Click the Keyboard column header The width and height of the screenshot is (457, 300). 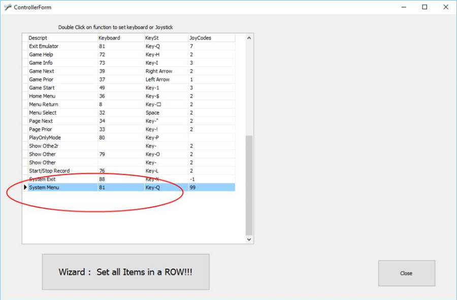120,38
